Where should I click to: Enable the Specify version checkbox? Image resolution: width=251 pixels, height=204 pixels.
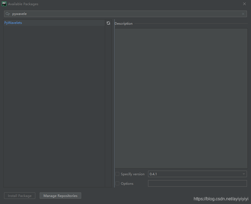pos(117,174)
